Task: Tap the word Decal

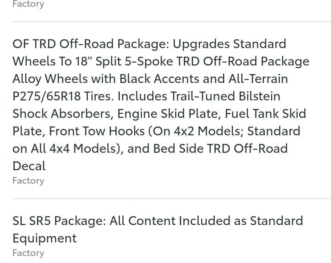Action: click(x=29, y=166)
